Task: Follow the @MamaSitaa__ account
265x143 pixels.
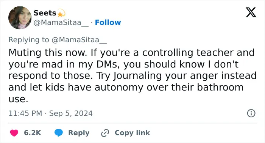Action: (108, 22)
